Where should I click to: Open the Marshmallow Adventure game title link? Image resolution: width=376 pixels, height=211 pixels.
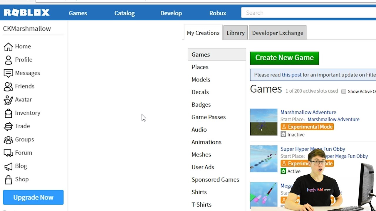[x=308, y=112]
